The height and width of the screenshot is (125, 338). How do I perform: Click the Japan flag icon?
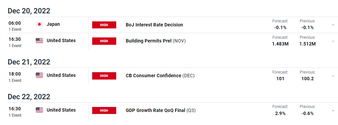point(39,24)
